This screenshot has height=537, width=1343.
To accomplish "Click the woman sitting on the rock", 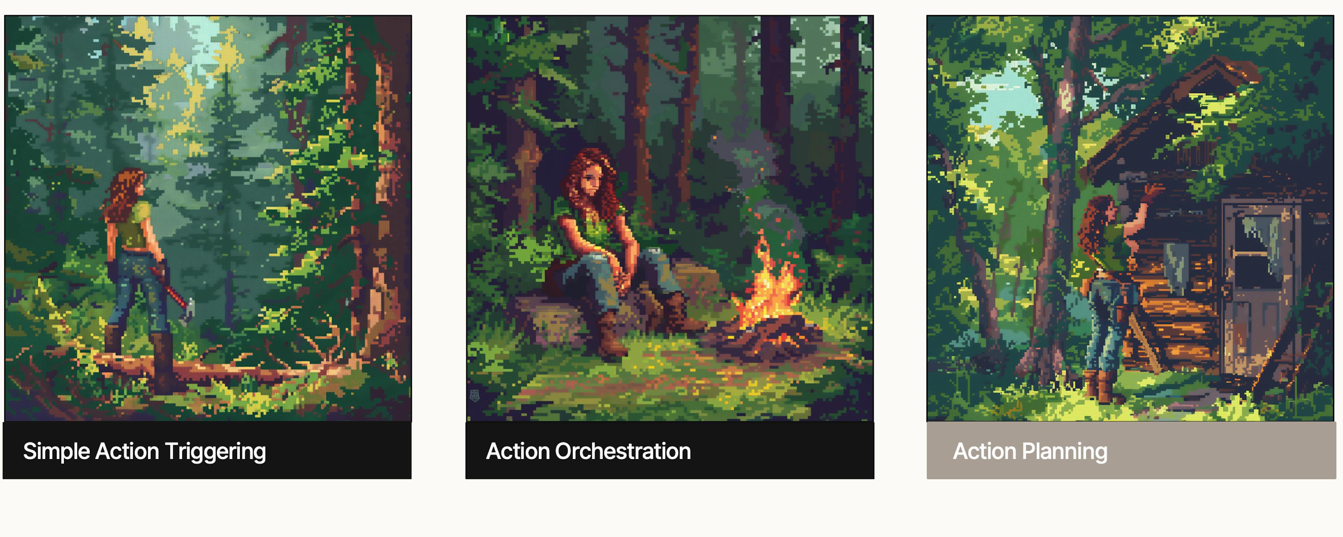I will pos(615,250).
